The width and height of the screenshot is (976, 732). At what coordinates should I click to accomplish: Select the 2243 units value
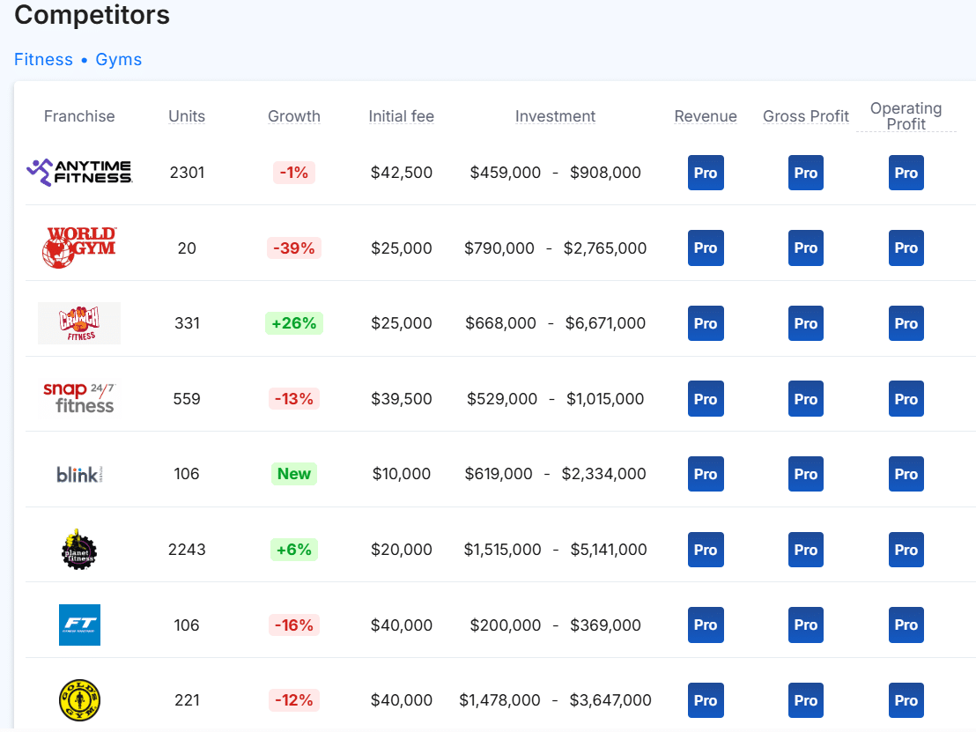pyautogui.click(x=187, y=550)
